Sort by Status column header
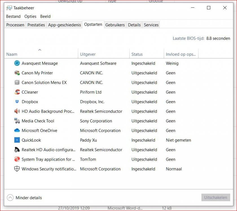237x211 pixels. coord(137,54)
